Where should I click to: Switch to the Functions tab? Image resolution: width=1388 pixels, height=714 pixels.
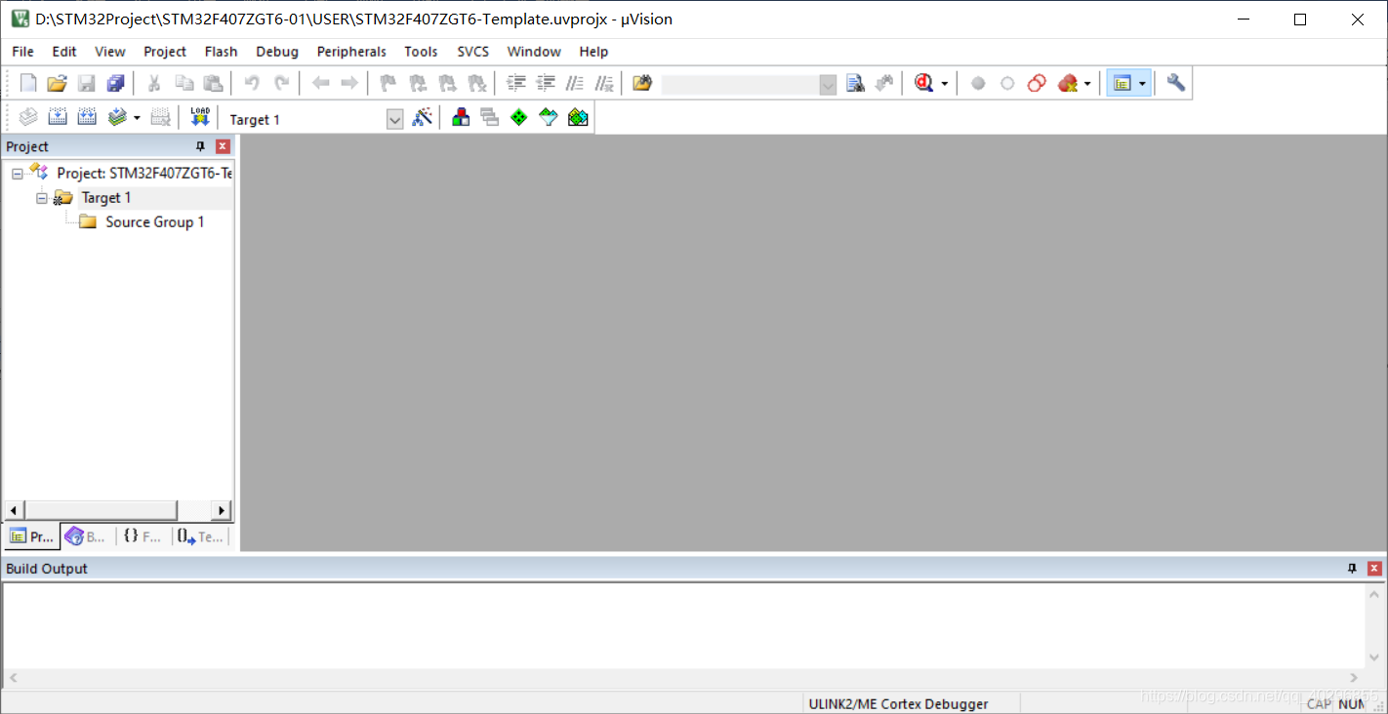click(143, 536)
